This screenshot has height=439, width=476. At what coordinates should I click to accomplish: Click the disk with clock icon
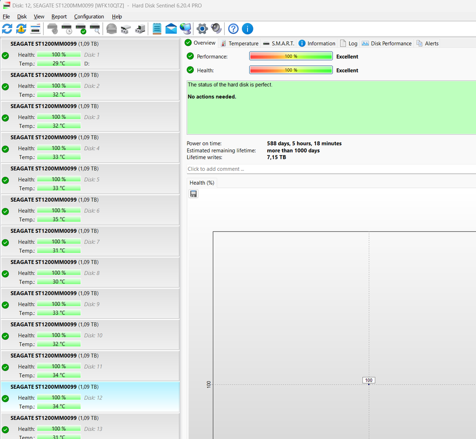[67, 29]
